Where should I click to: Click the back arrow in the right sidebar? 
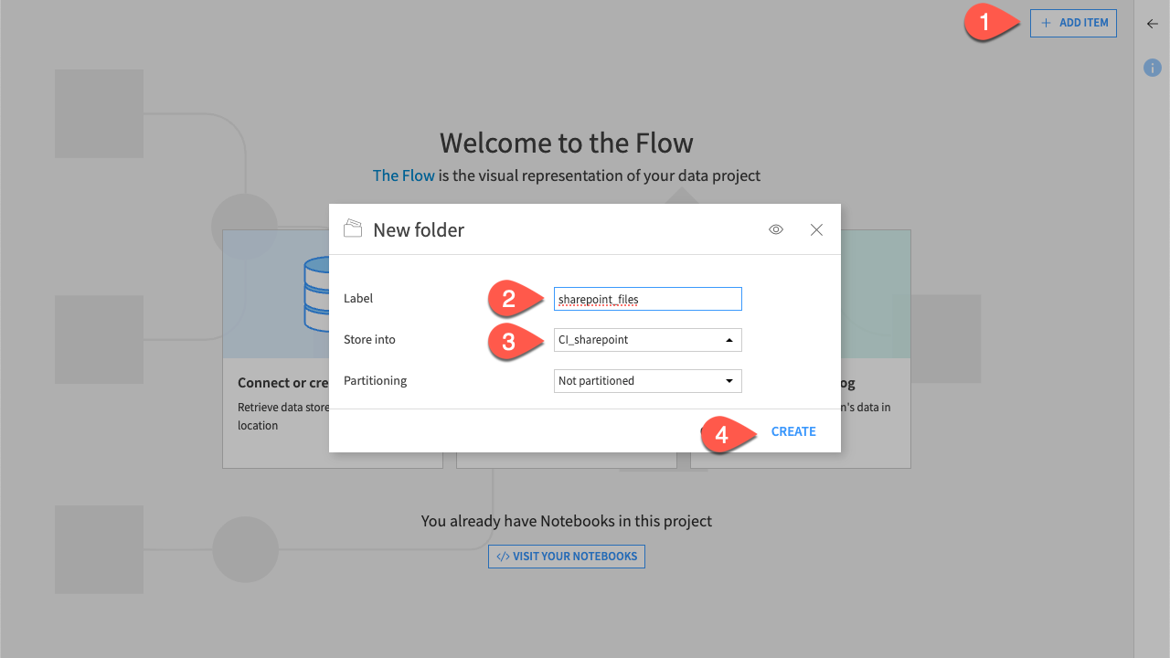pos(1152,24)
